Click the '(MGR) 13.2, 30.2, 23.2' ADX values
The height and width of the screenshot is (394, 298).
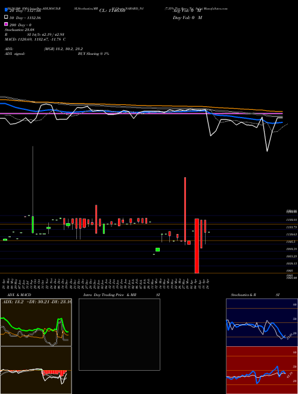[x=63, y=49]
